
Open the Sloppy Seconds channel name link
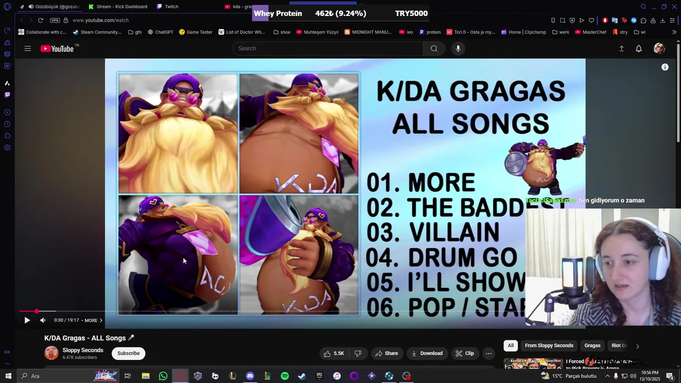point(83,350)
